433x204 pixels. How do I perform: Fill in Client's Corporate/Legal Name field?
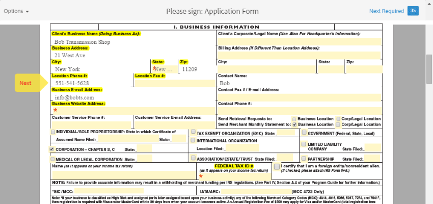[x=300, y=42]
